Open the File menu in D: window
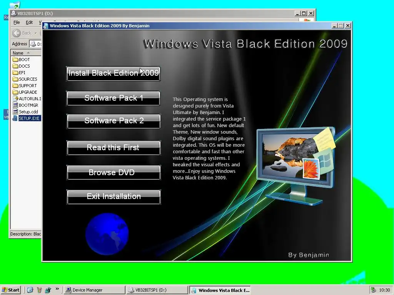This screenshot has width=394, height=295. tap(17, 22)
